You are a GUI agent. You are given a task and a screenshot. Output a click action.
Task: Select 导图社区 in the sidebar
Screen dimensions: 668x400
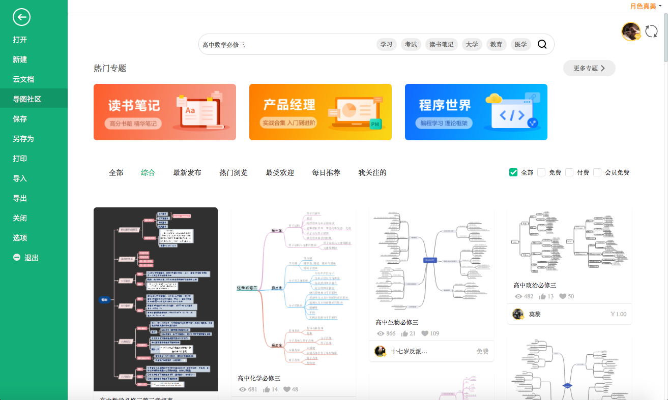tap(34, 99)
